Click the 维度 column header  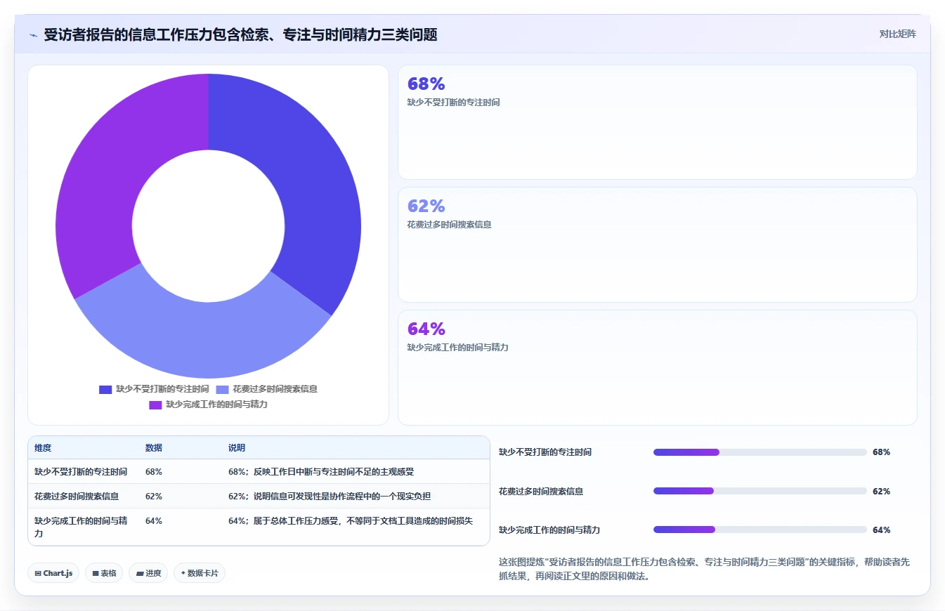click(43, 448)
